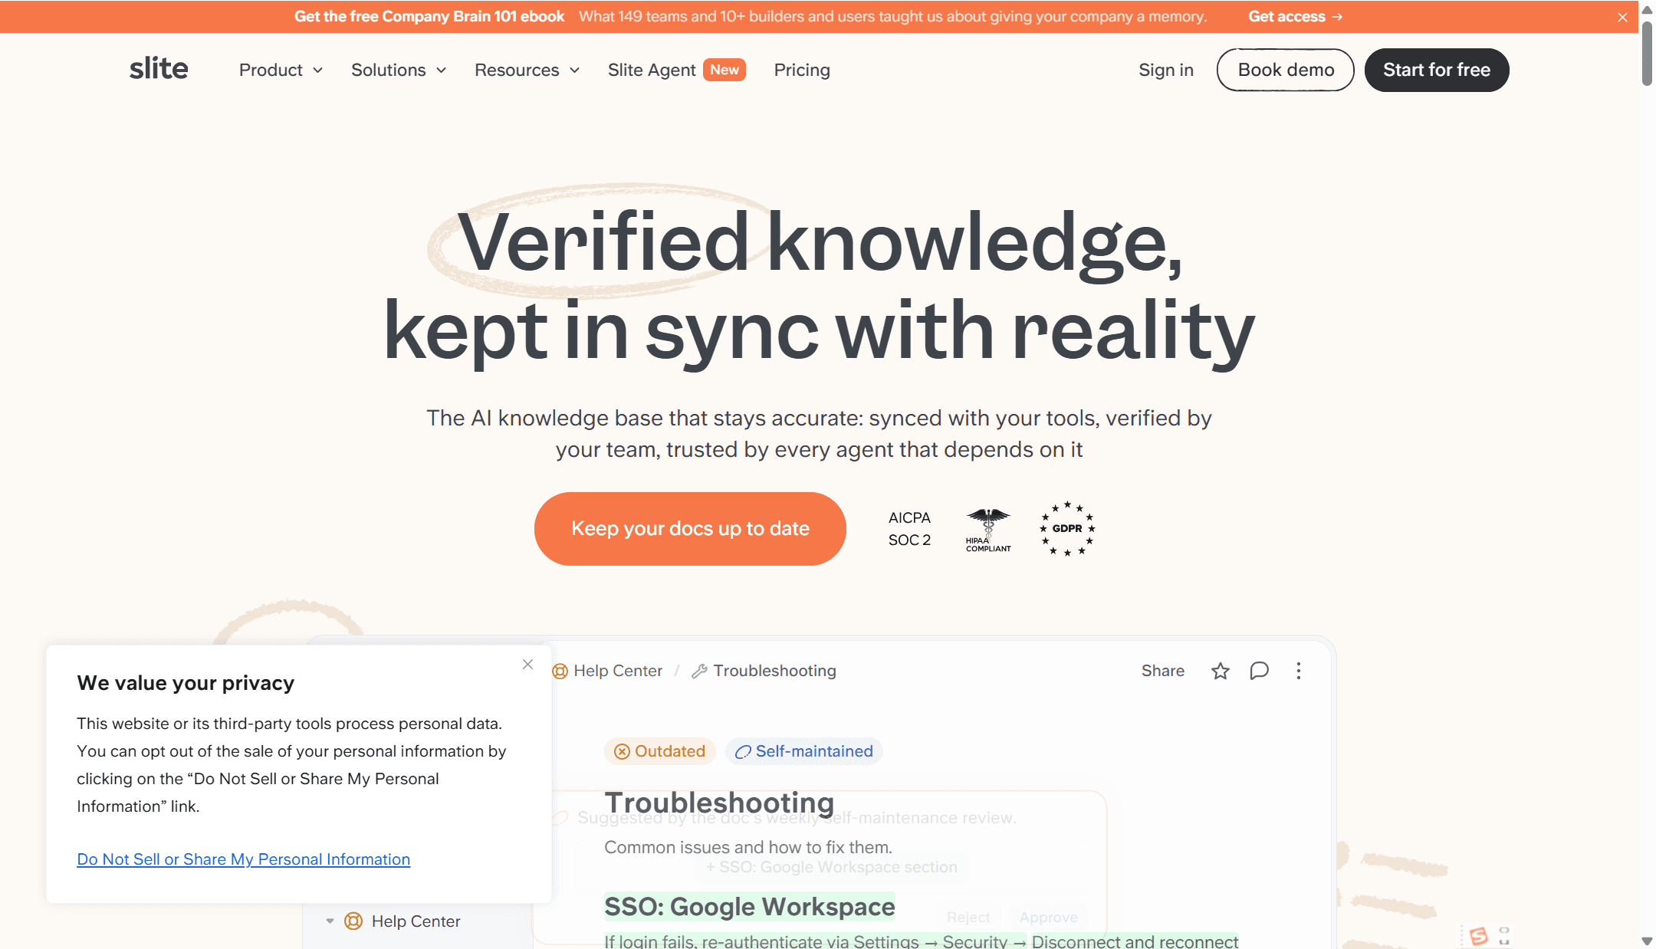The height and width of the screenshot is (949, 1656).
Task: Click Sign in
Action: [1165, 70]
